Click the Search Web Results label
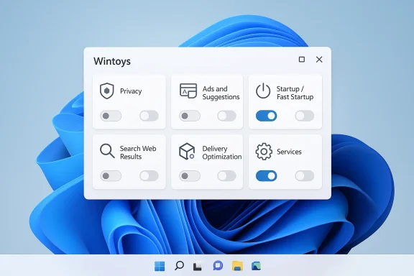Screen dimensions: 414x276 (x=138, y=152)
